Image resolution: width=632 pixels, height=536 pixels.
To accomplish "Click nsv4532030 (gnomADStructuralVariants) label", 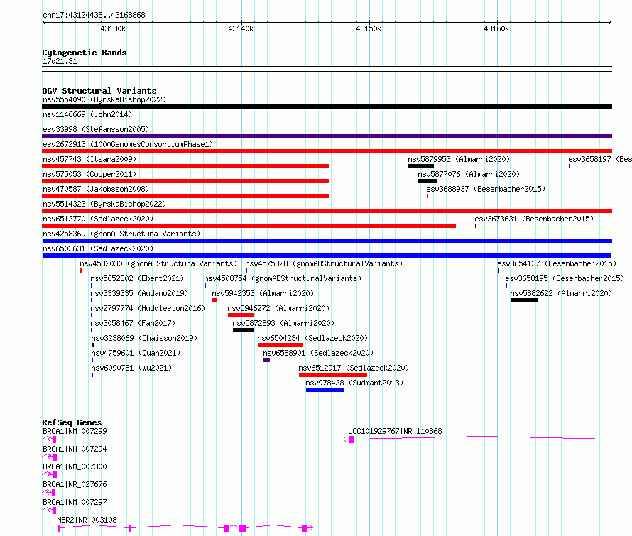I will tap(158, 263).
